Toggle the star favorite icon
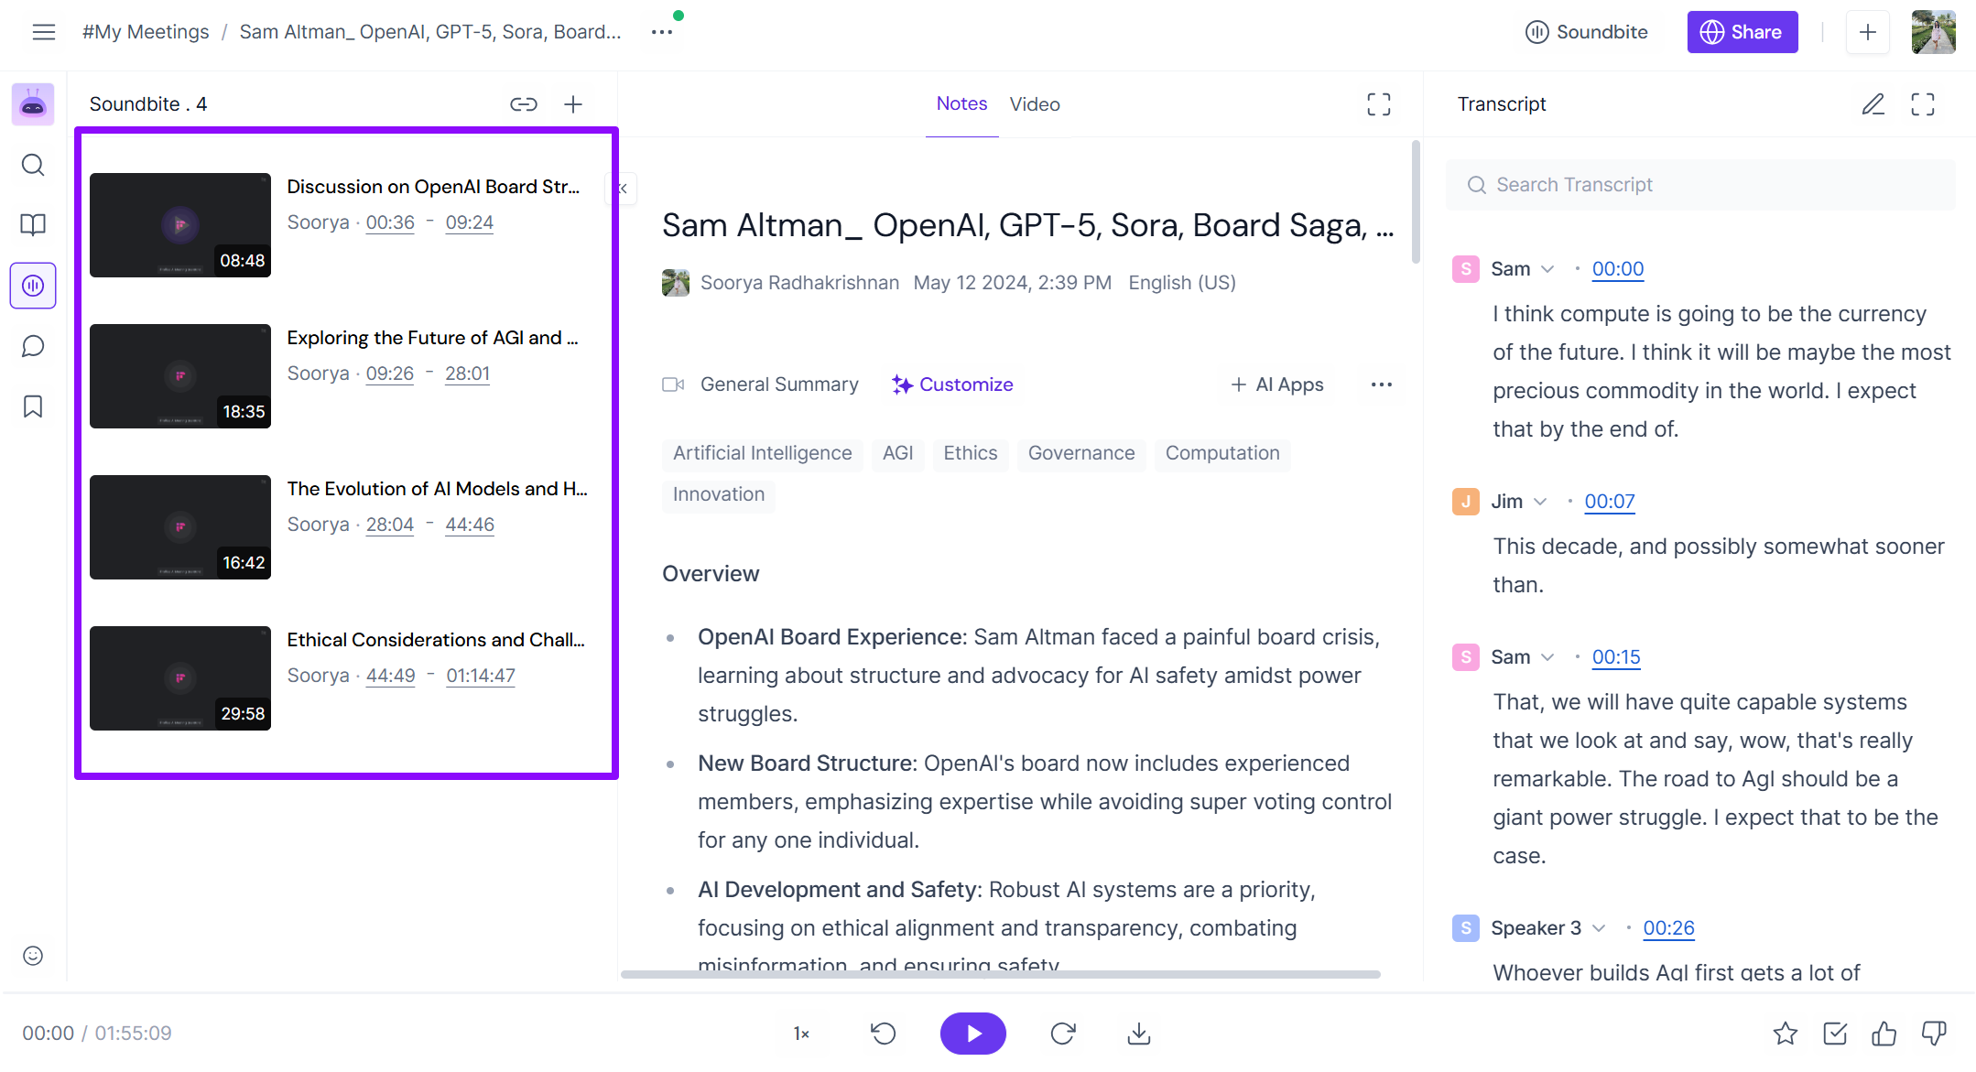Viewport: 1976px width, 1072px height. [x=1785, y=1034]
